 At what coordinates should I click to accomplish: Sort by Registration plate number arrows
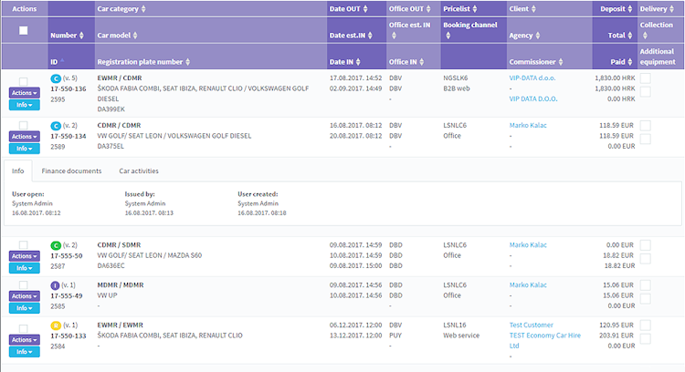pyautogui.click(x=187, y=62)
